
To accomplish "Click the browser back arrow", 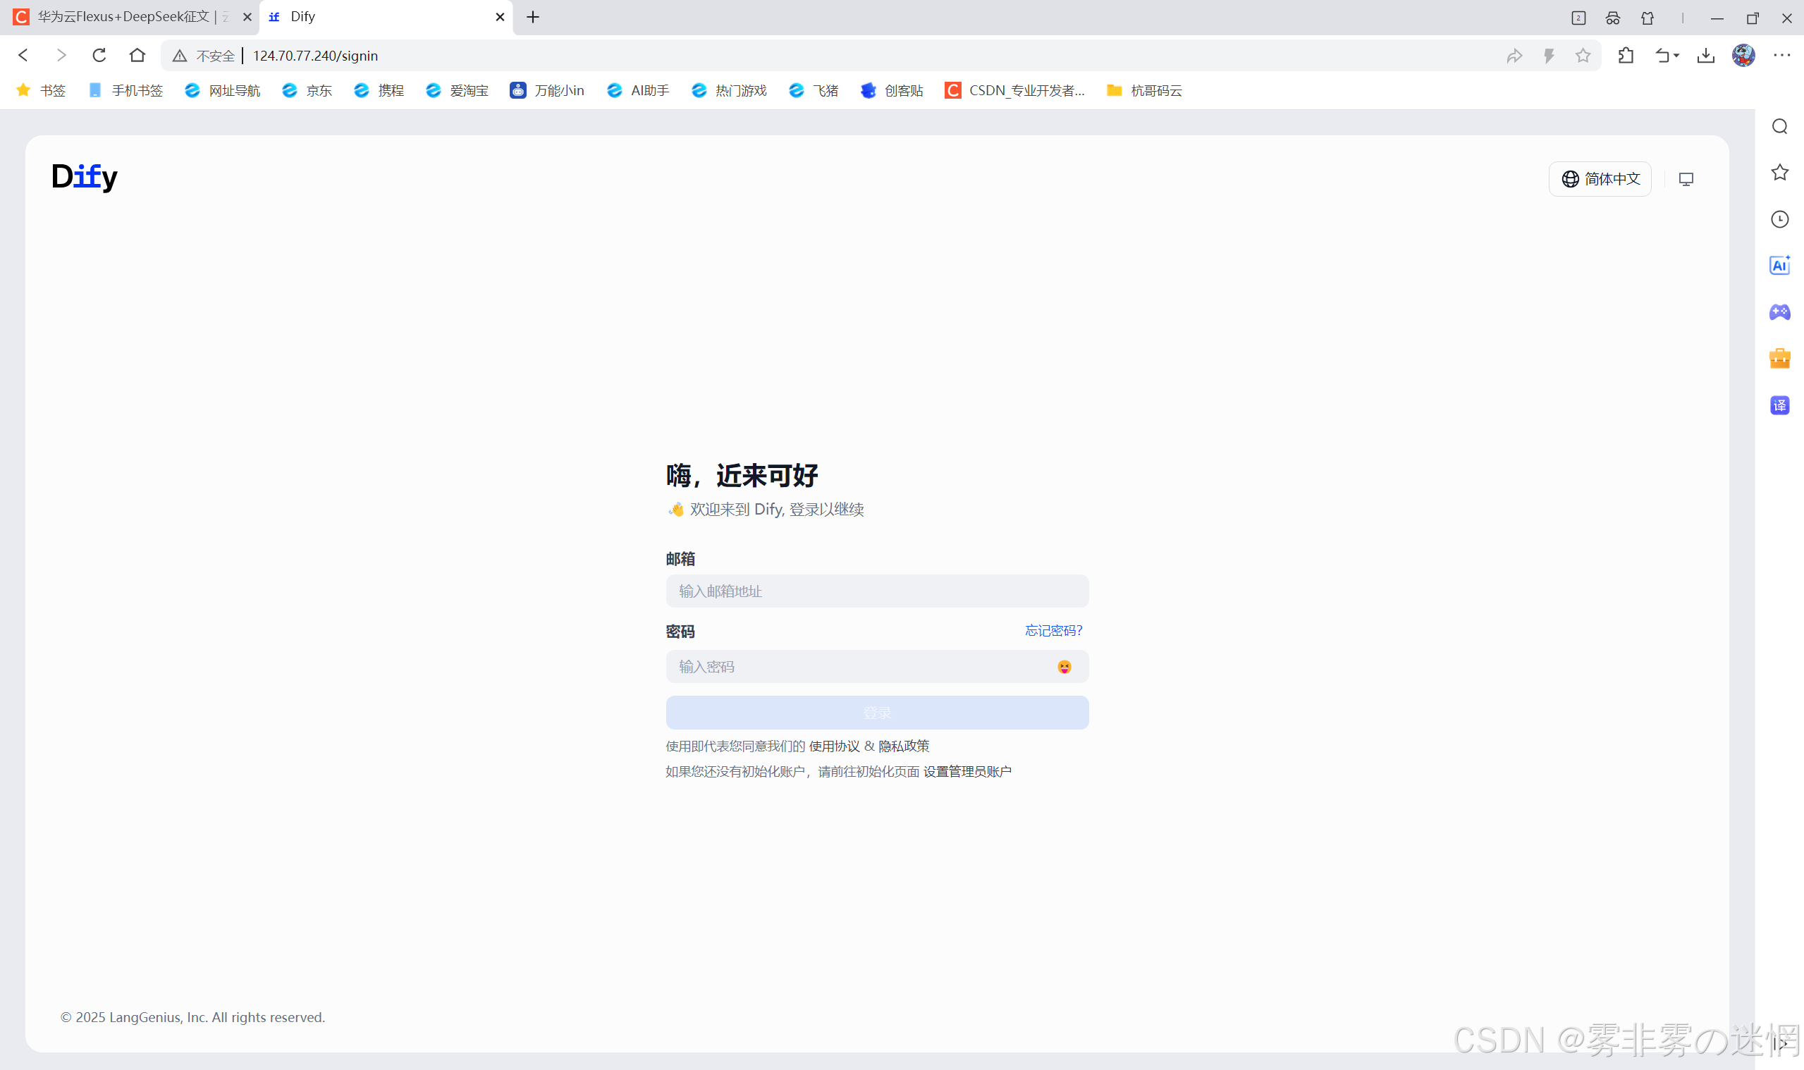I will (x=23, y=56).
